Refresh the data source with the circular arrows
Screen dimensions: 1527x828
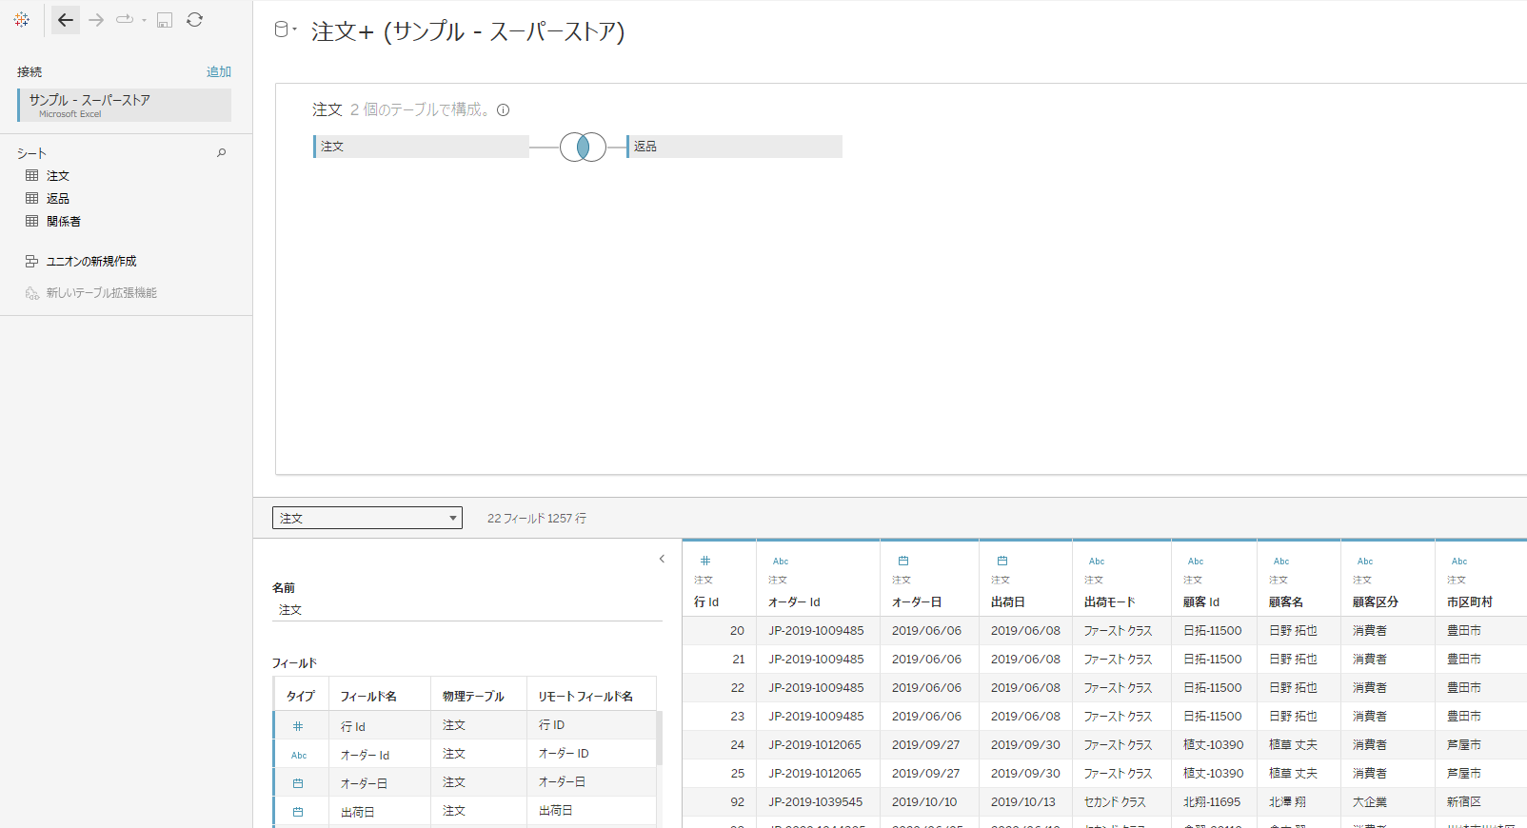point(194,19)
